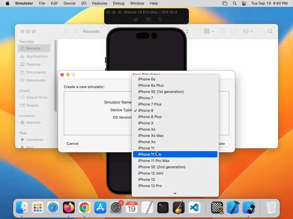
Task: Launch Safari from the Dock
Action: [53, 207]
